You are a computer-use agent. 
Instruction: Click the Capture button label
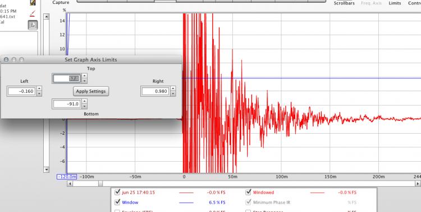point(61,2)
